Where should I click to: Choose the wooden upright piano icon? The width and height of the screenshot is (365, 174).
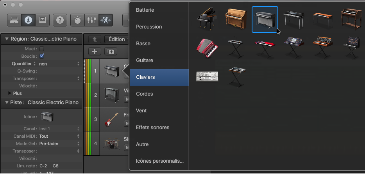pyautogui.click(x=236, y=19)
